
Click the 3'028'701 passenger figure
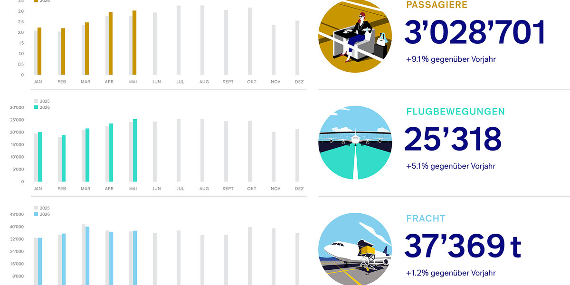[x=475, y=33]
